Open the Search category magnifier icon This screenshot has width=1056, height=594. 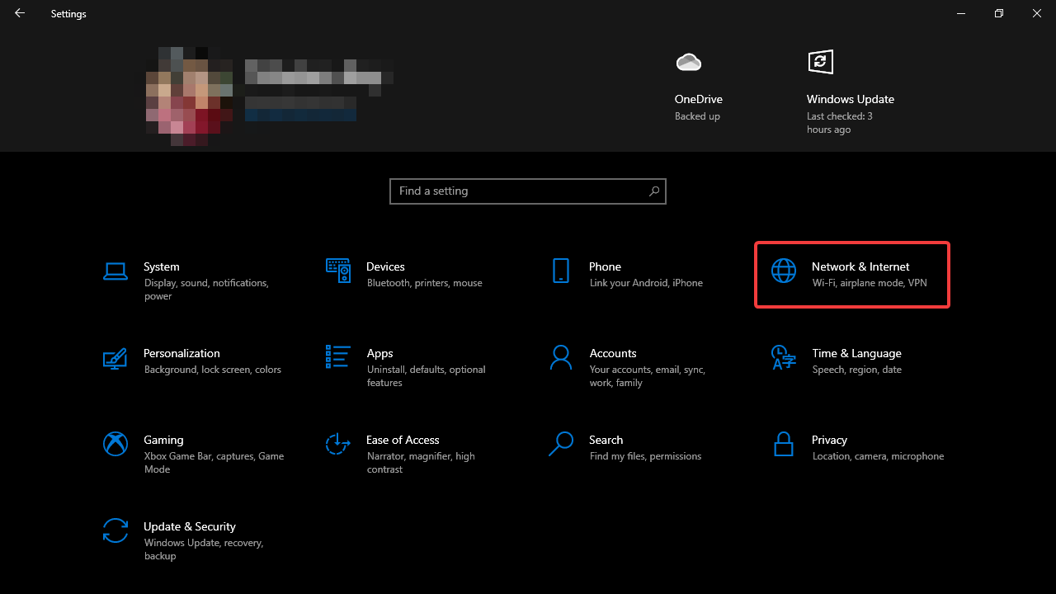coord(561,444)
